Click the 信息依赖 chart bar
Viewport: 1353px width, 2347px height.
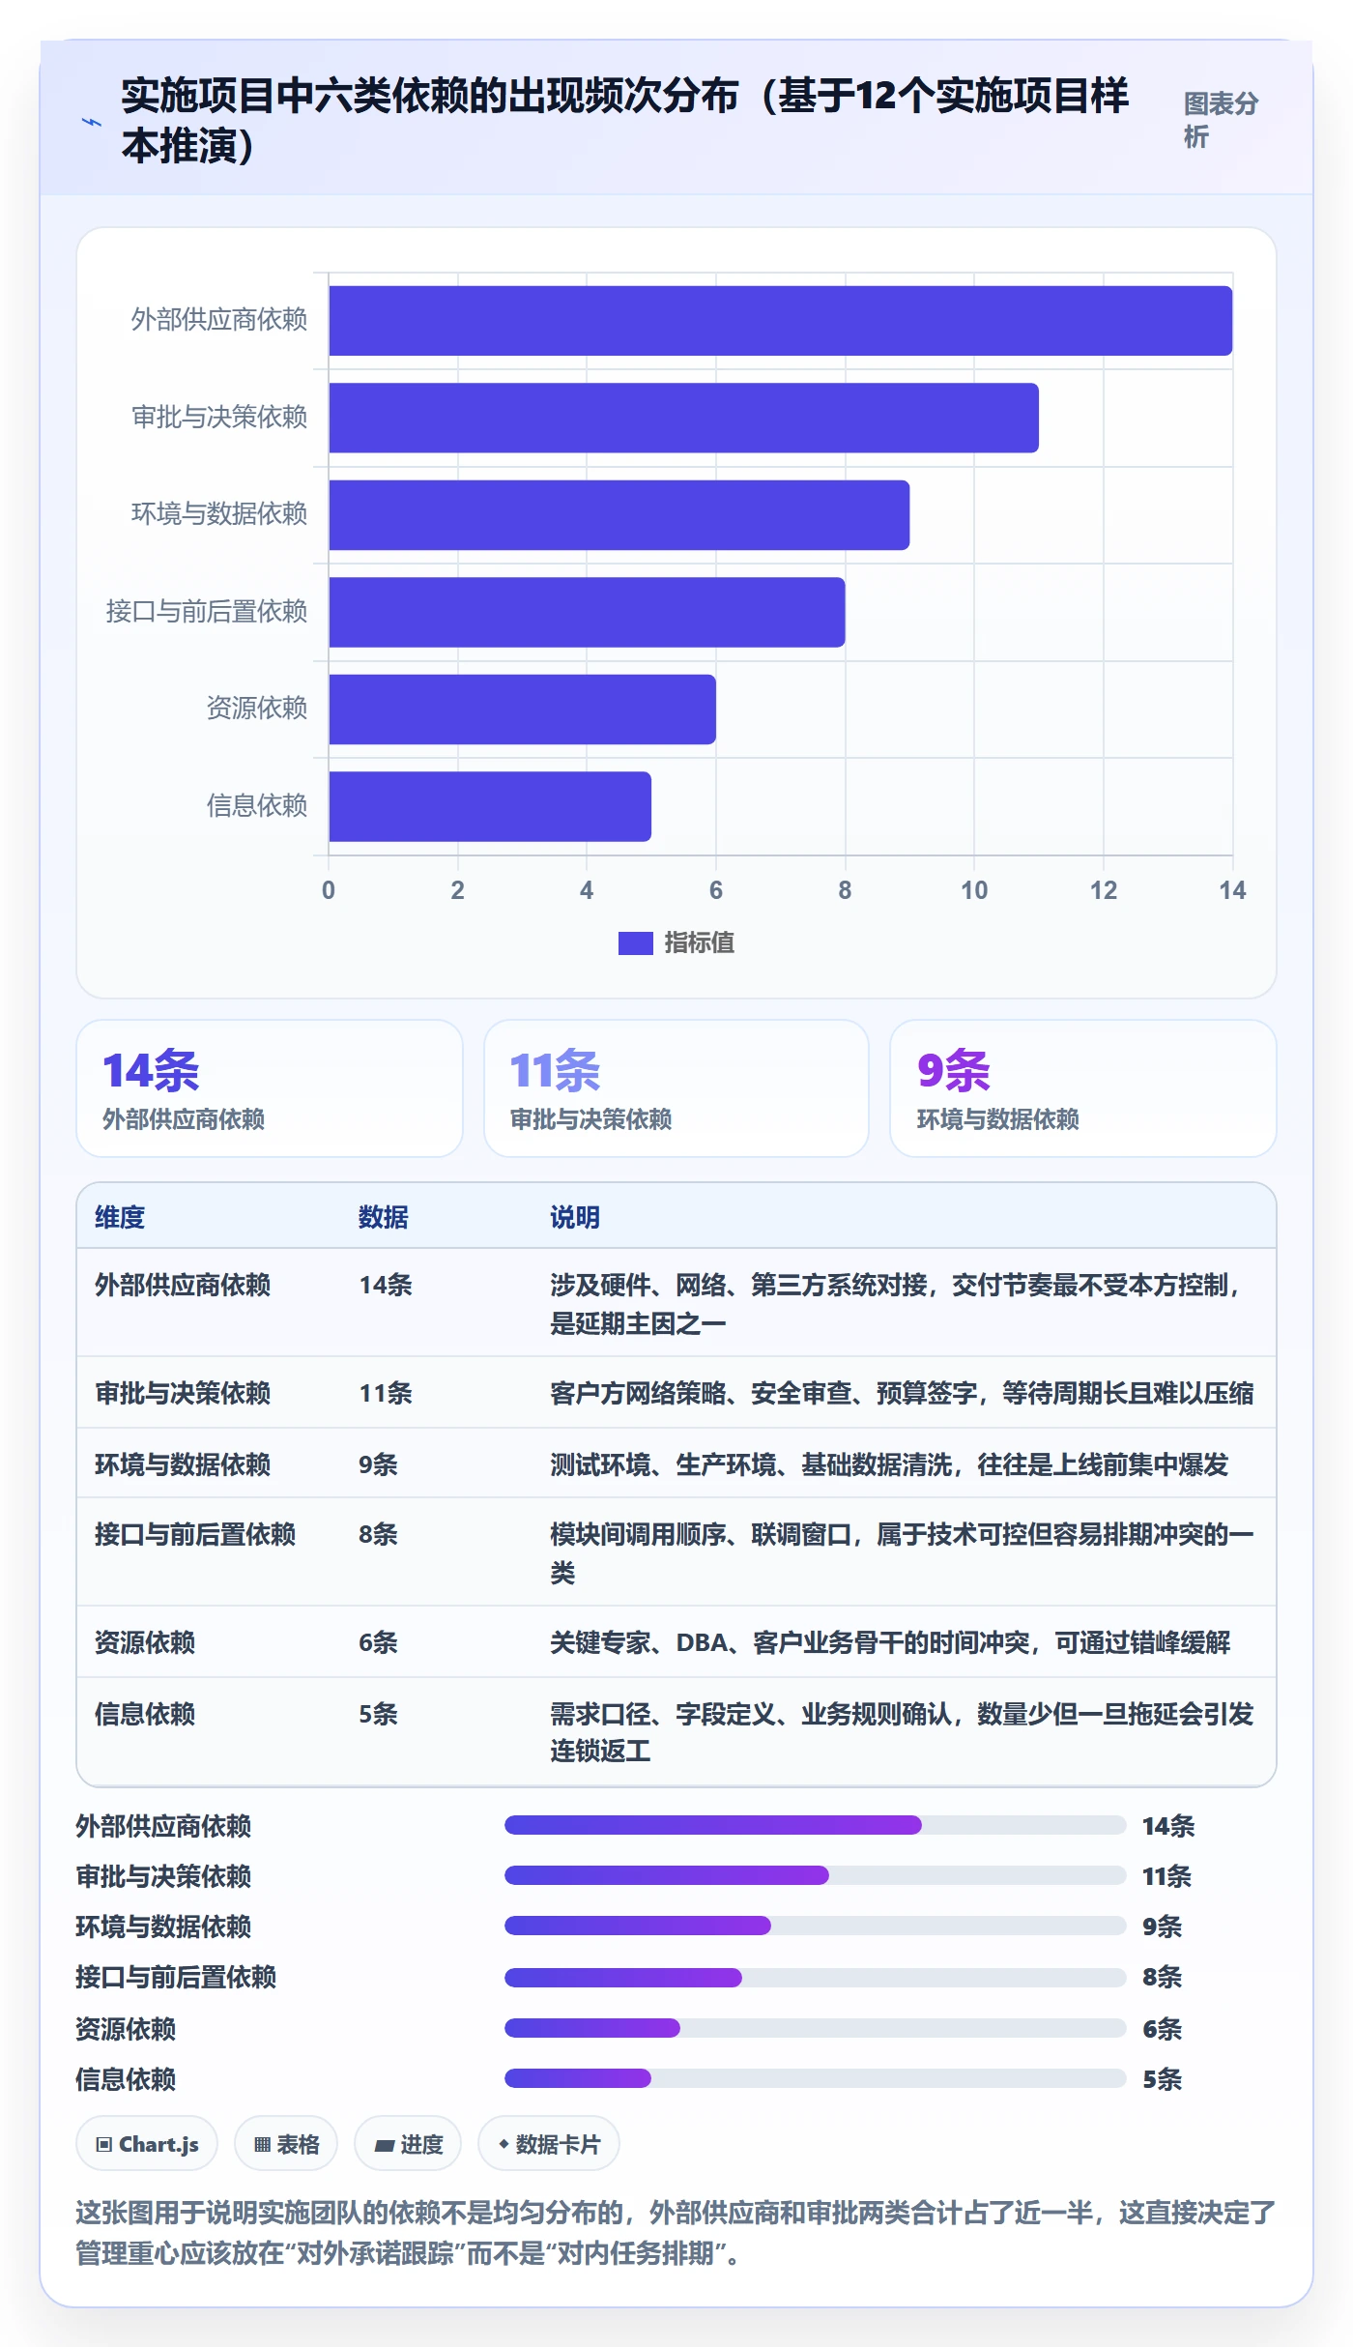pos(490,806)
